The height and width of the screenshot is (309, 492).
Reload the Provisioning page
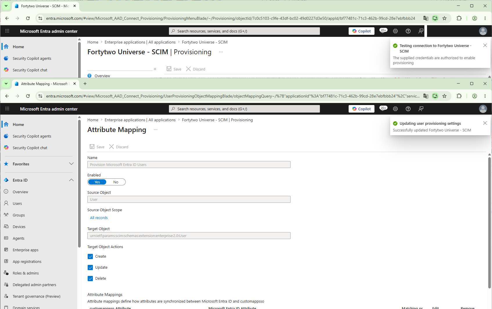(28, 18)
